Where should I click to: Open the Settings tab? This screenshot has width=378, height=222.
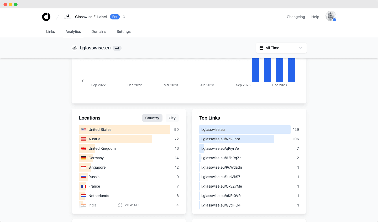coord(123,32)
